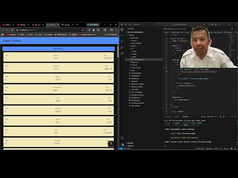Reload the Chrome page
Viewport: 238px width, 178px height.
(12, 30)
